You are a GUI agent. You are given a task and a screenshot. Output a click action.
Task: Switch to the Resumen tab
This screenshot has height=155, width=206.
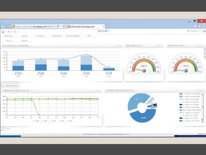click(9, 36)
